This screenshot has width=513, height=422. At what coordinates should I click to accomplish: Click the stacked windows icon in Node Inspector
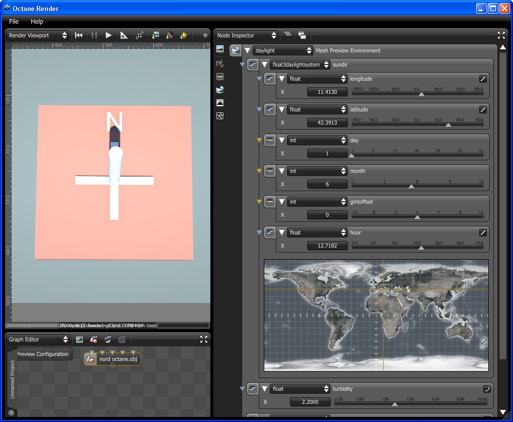(x=302, y=35)
